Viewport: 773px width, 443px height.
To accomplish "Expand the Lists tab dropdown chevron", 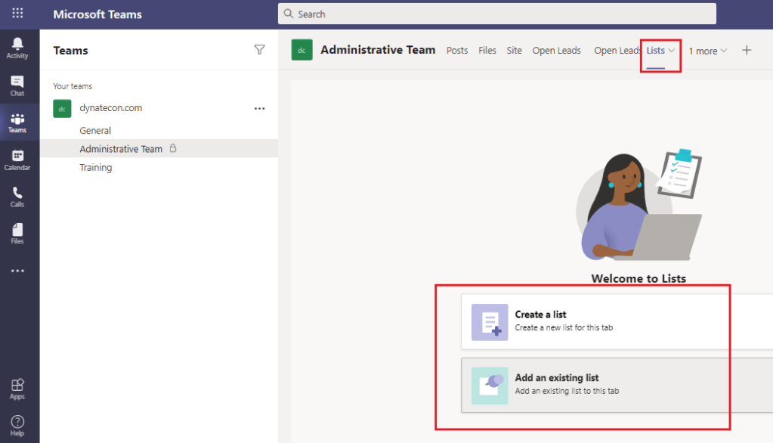I will pos(672,51).
